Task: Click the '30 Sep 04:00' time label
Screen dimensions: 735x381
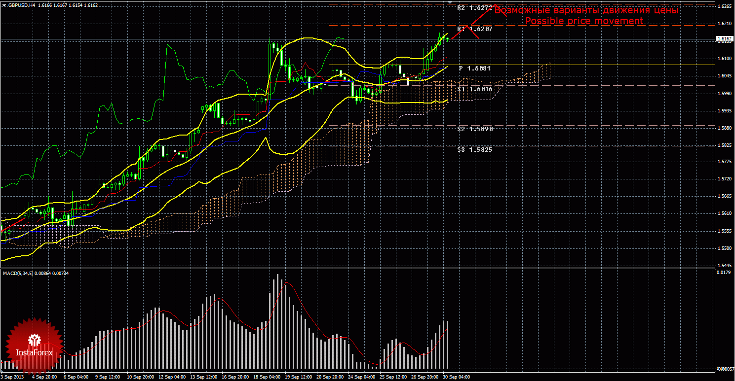Action: pos(457,377)
